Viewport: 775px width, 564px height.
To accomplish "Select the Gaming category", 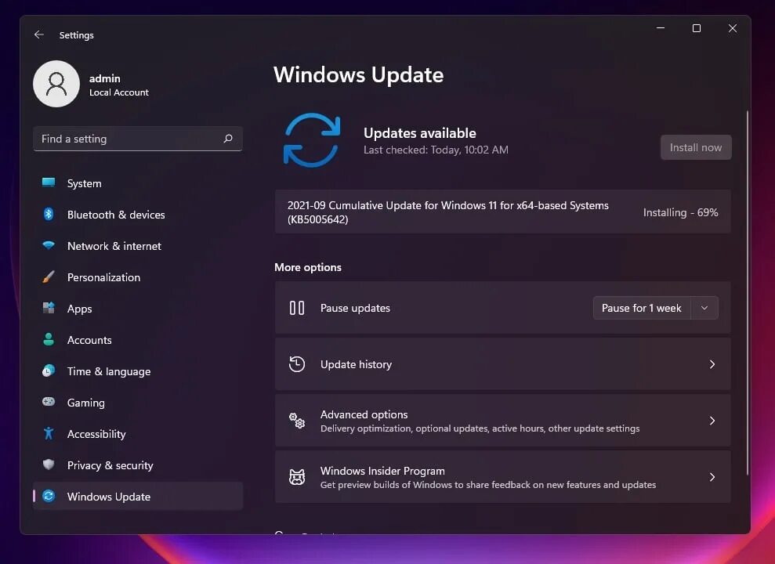I will [138, 403].
